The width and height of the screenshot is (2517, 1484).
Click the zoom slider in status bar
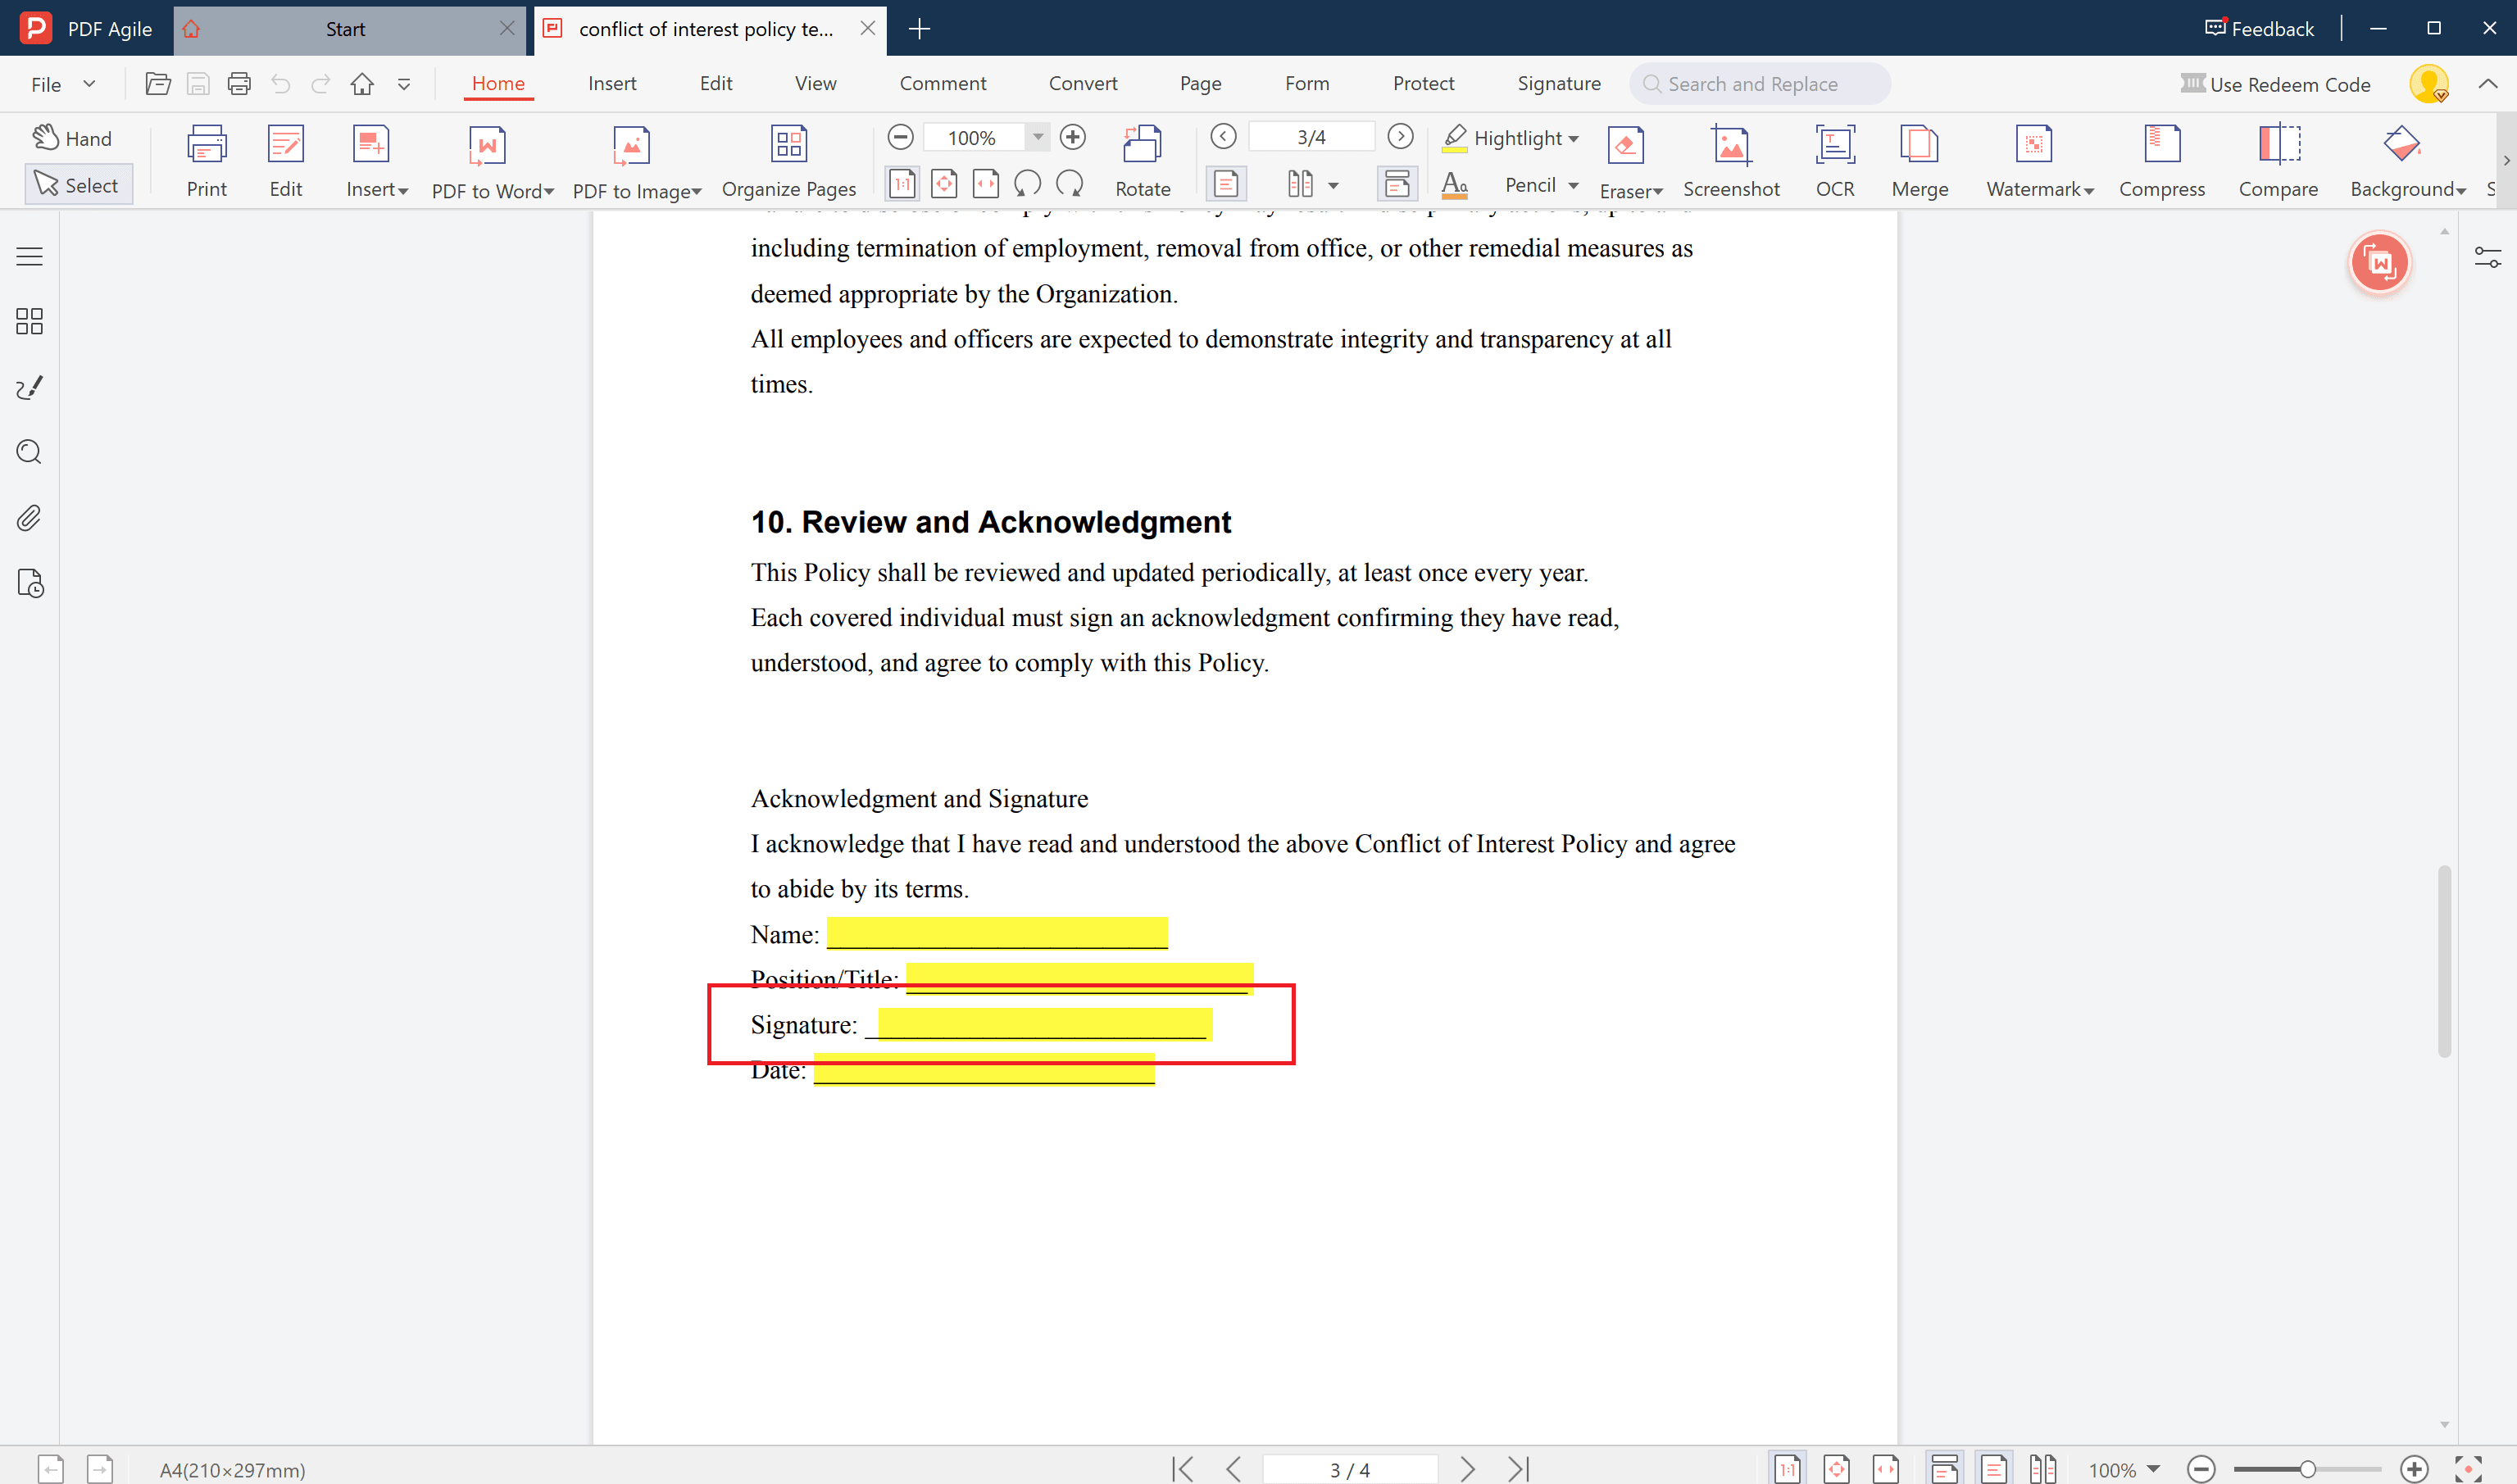[x=2306, y=1469]
